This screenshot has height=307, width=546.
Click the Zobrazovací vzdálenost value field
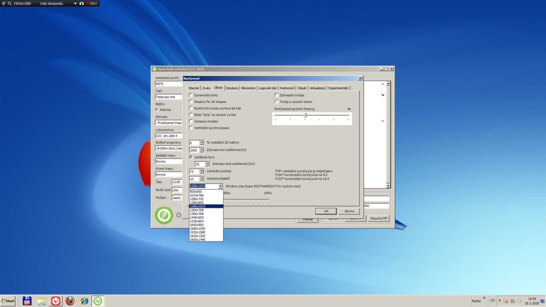click(x=194, y=150)
